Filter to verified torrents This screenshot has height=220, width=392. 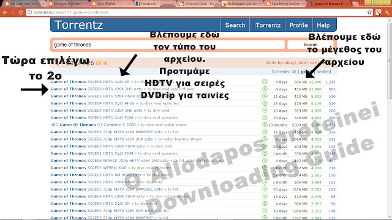click(x=324, y=71)
